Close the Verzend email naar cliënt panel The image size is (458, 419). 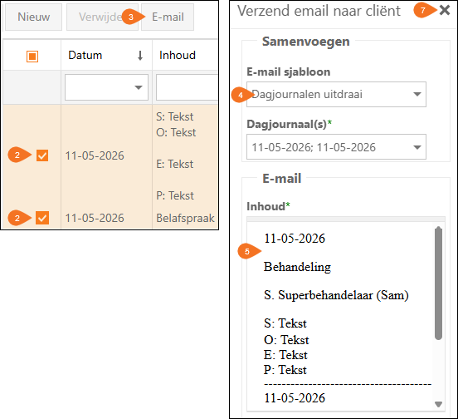[444, 10]
